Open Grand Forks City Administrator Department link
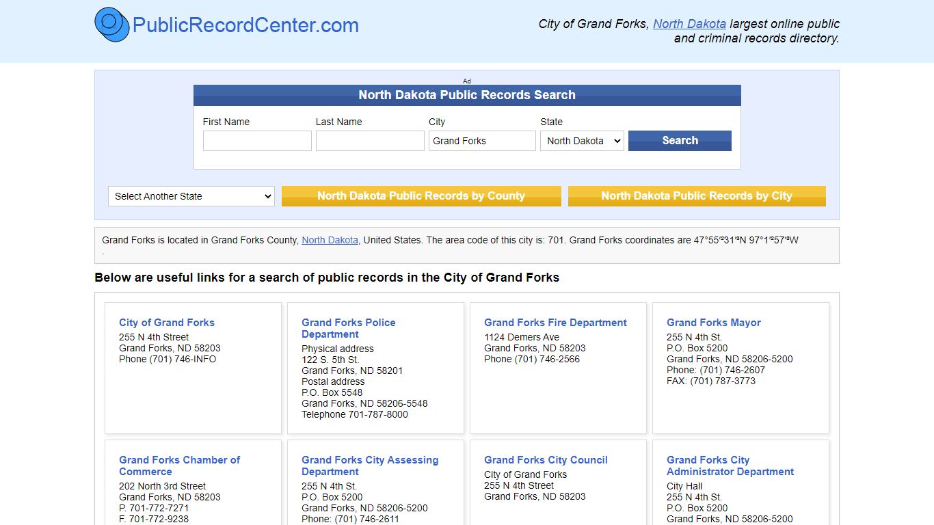 click(x=730, y=466)
